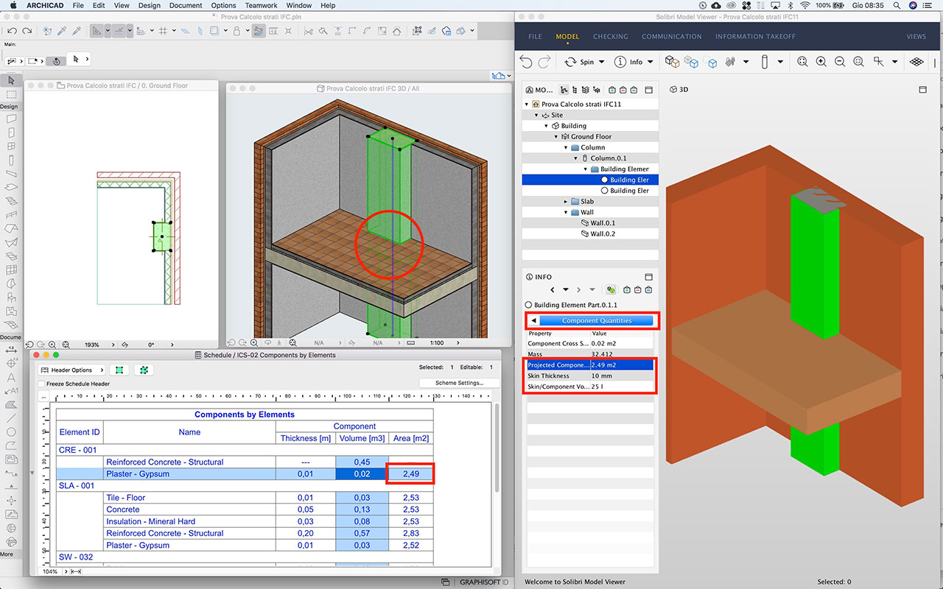Open the Header Options dropdown in the schedule
Viewport: 943px width, 589px height.
coord(71,370)
